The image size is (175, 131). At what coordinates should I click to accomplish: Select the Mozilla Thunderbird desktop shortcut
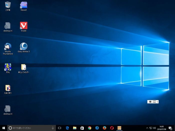[x=8, y=46]
